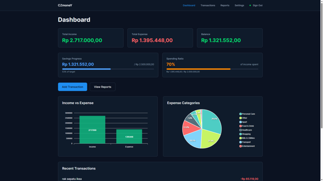Open the Reports nav item
The image size is (323, 181).
point(225,5)
